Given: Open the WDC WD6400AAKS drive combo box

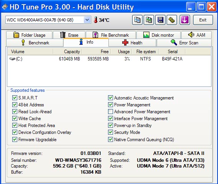Looking at the screenshot, I should tap(48, 20).
